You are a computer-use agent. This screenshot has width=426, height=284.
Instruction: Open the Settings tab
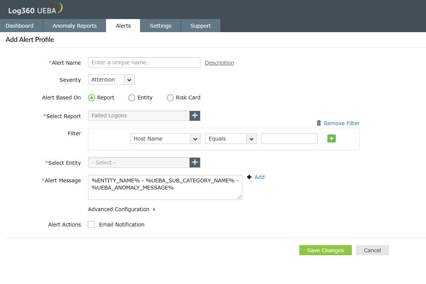click(160, 26)
